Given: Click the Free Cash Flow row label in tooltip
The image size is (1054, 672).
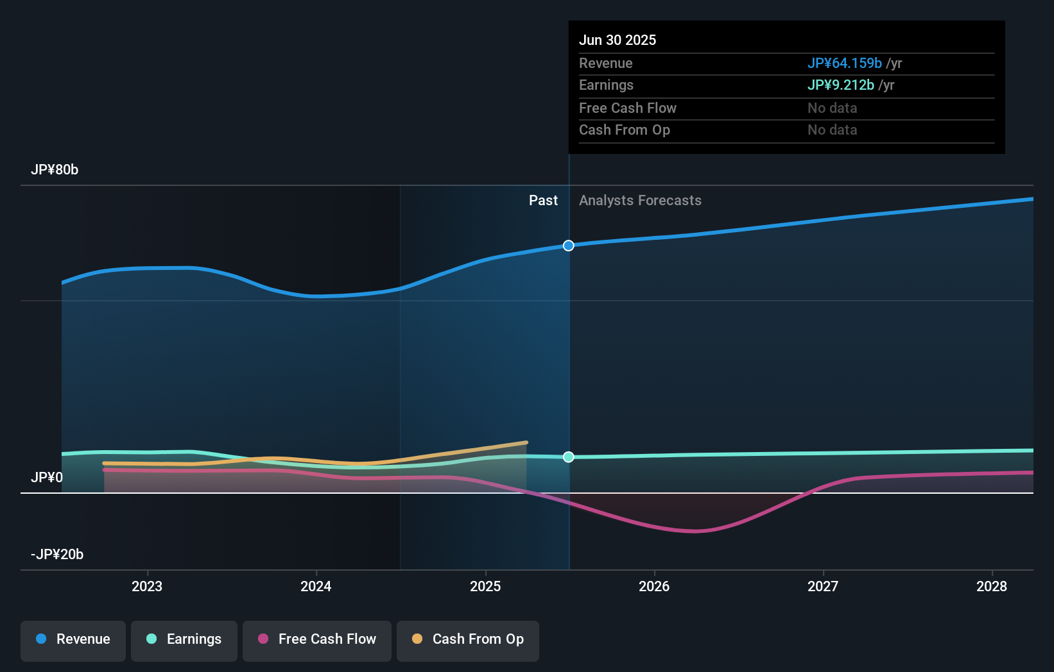Looking at the screenshot, I should [628, 108].
